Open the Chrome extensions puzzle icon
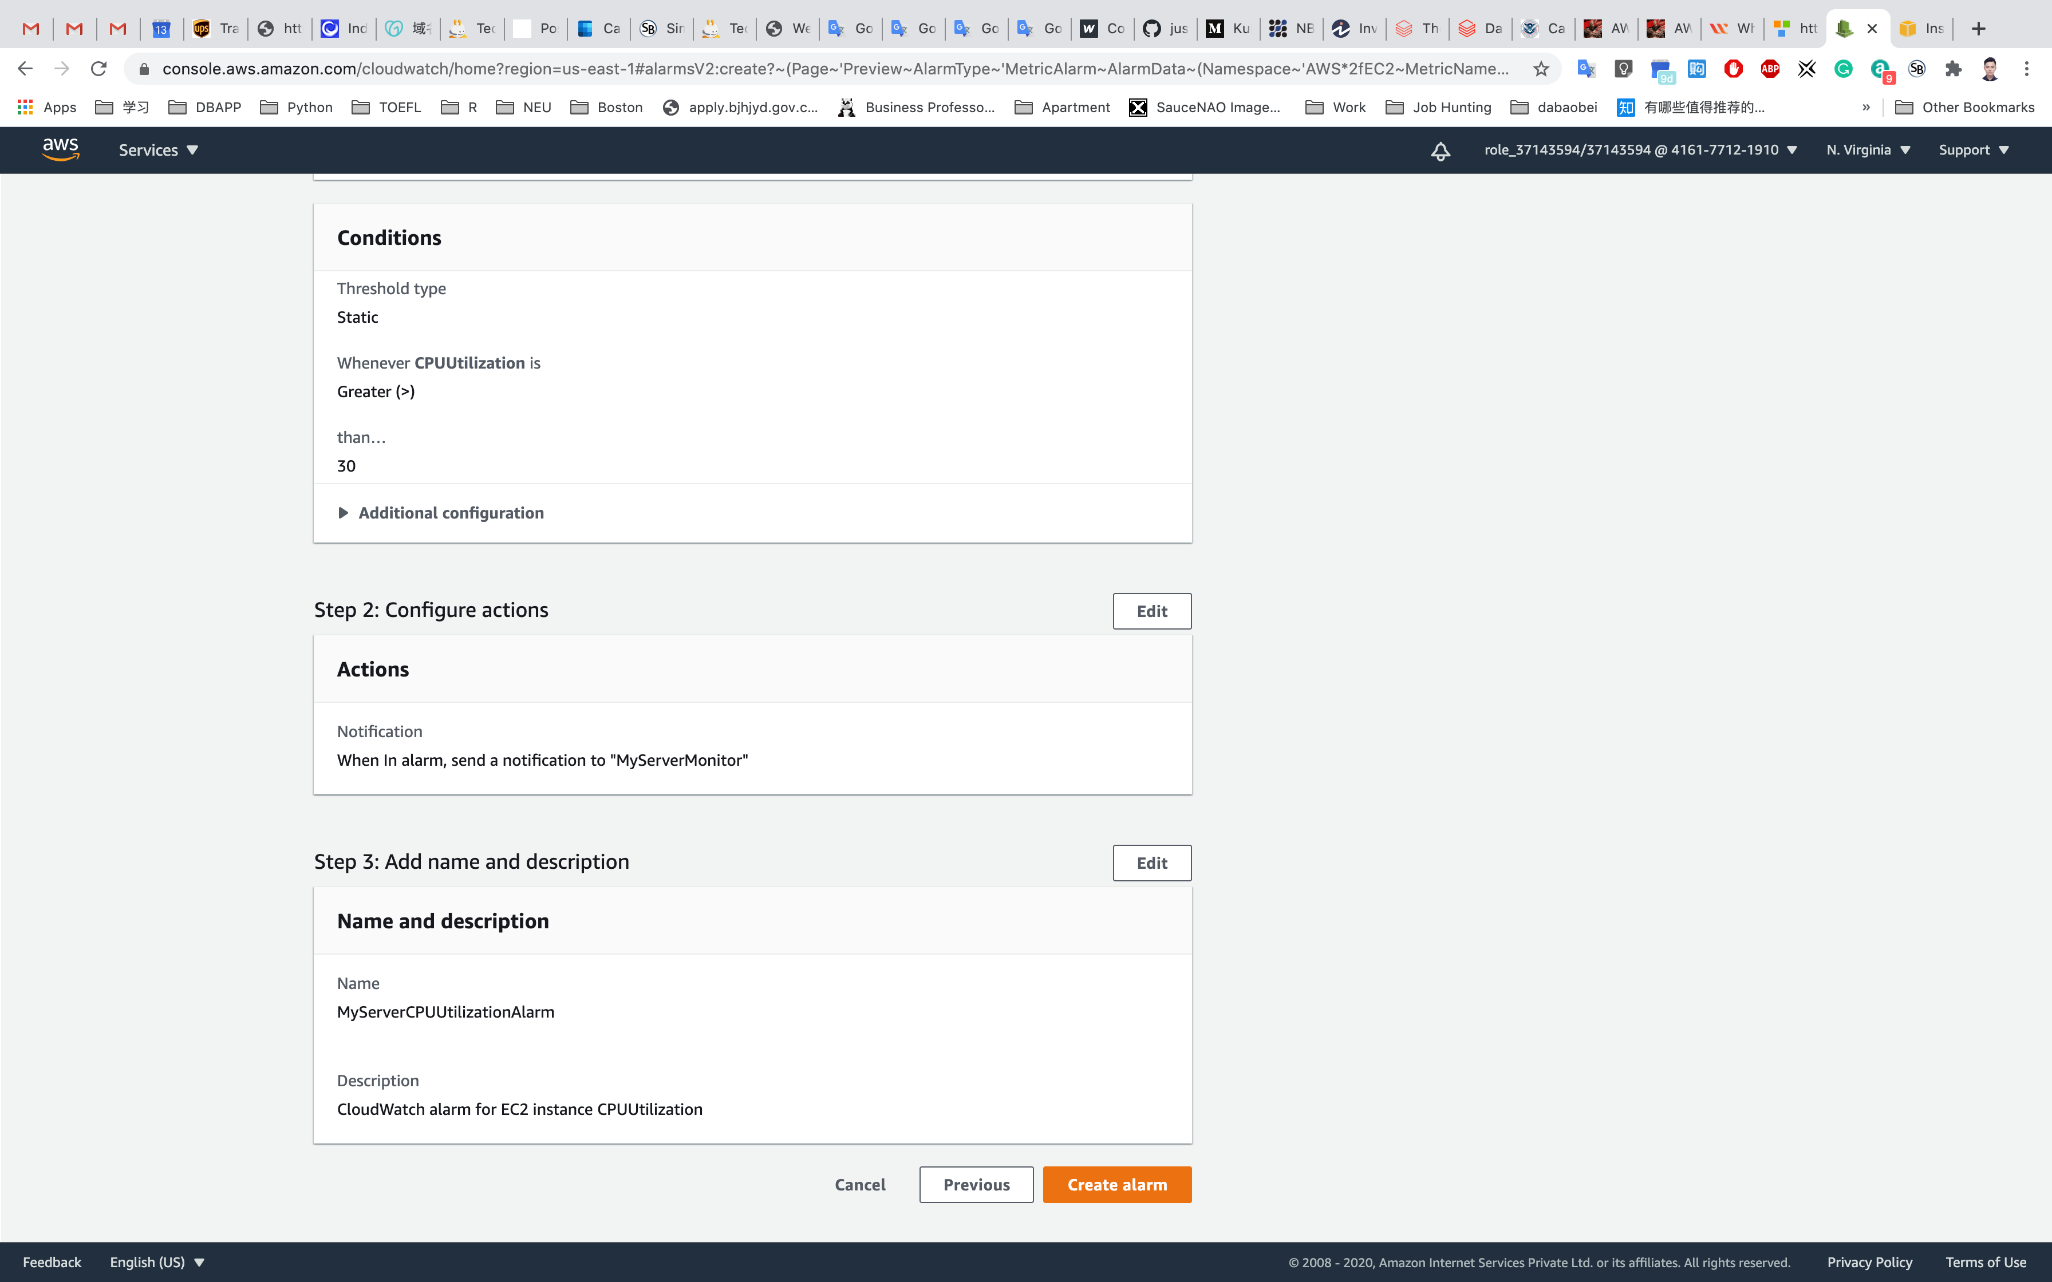Screen dimensions: 2052x1282 (1953, 69)
